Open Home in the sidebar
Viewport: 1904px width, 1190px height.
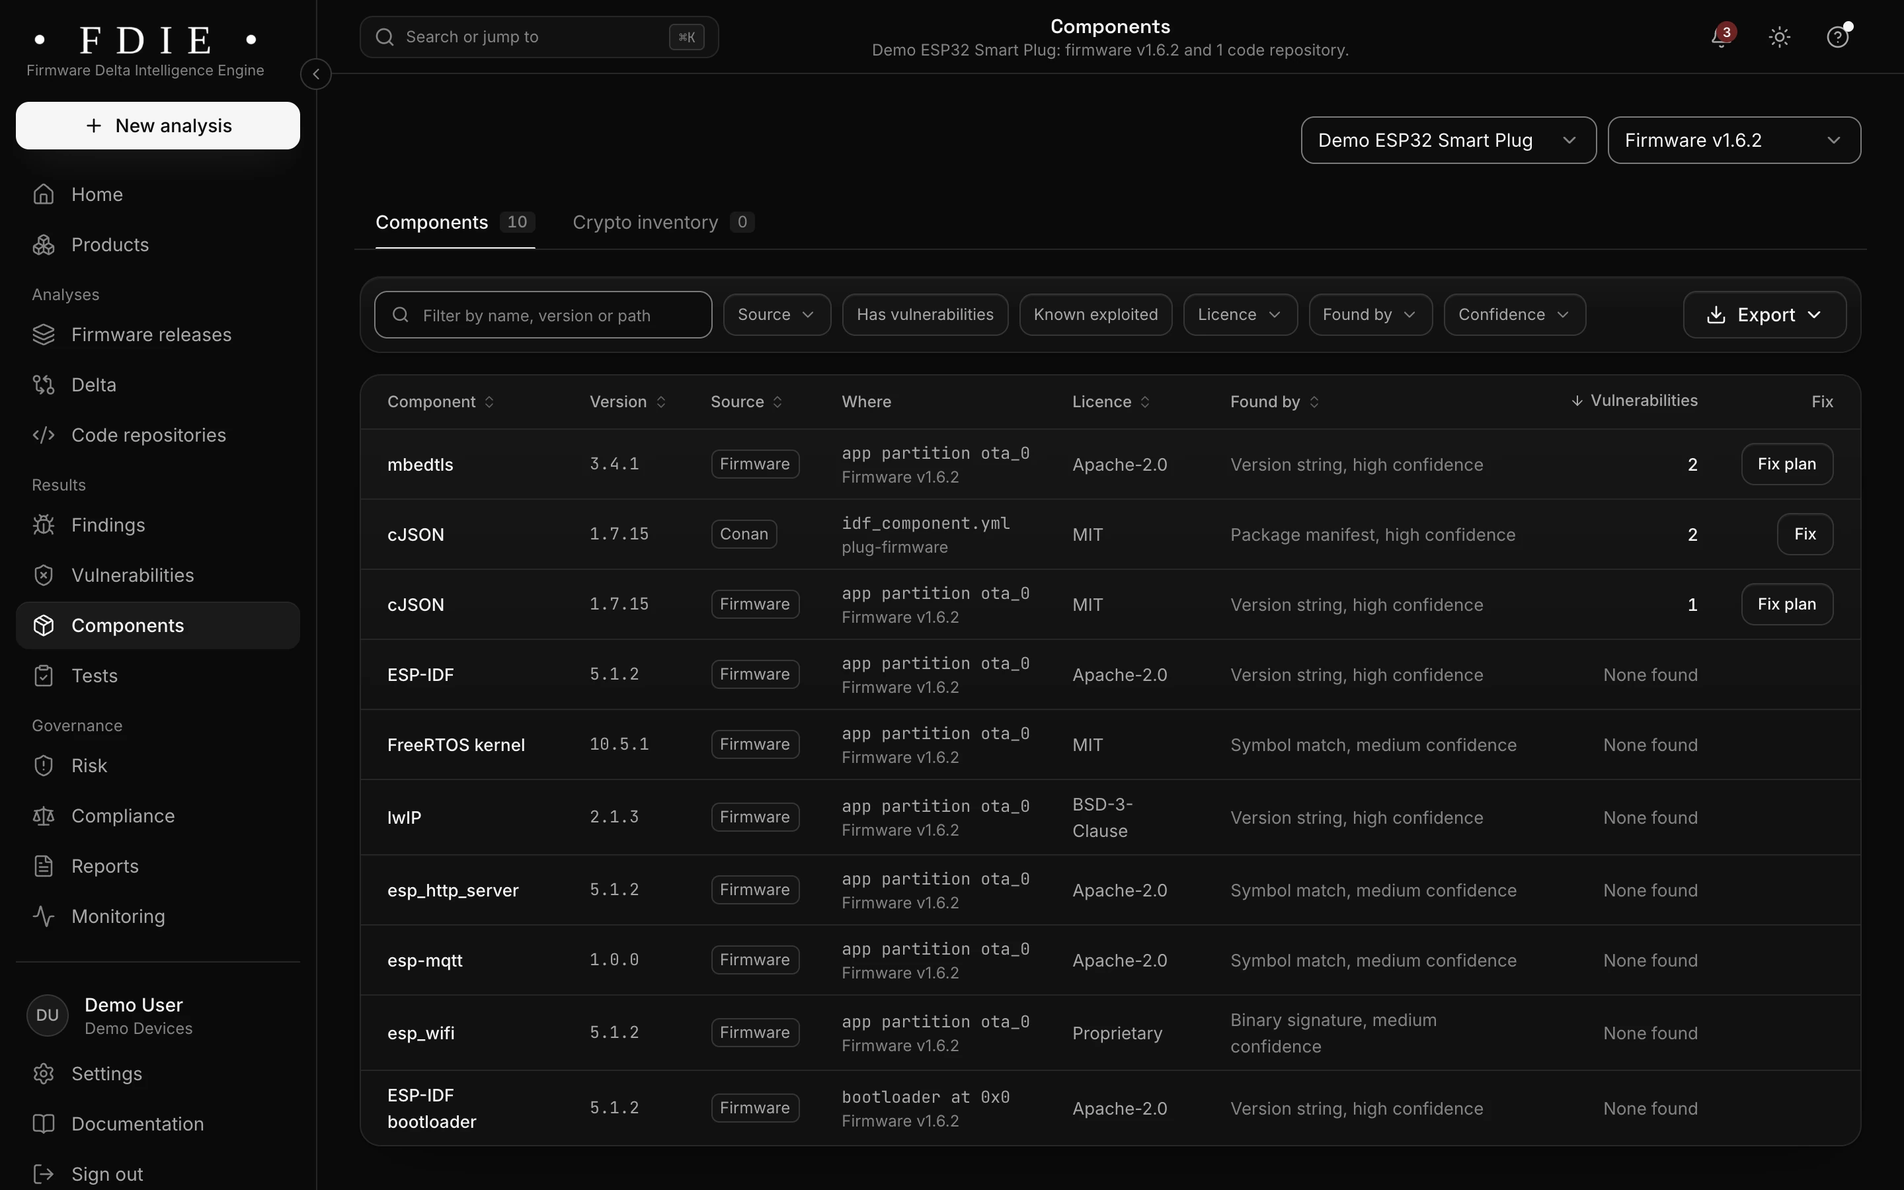[x=157, y=194]
